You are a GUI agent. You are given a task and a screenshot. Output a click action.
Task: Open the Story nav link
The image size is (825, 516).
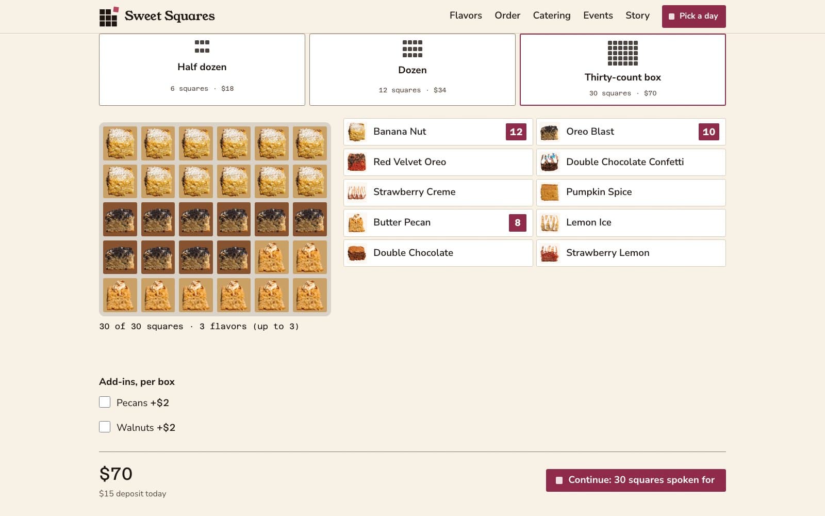click(637, 15)
